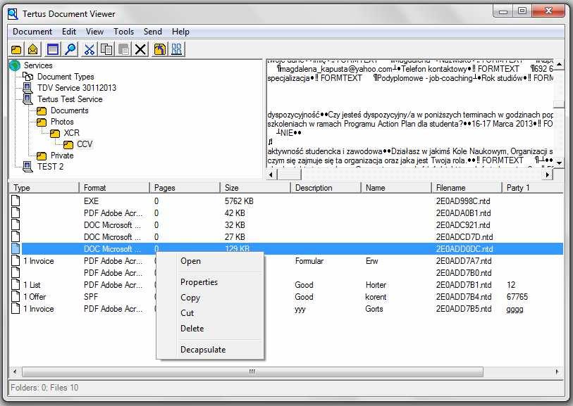Click the preview pane's scroll-up arrow
This screenshot has height=406, width=573.
click(559, 65)
